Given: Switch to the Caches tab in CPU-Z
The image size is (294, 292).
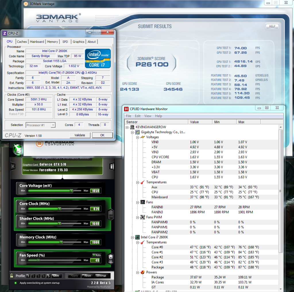Looking at the screenshot, I should click(22, 42).
